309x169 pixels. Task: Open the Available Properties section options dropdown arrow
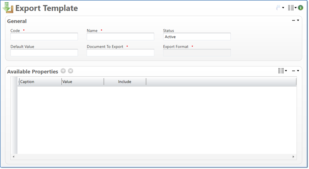298,71
